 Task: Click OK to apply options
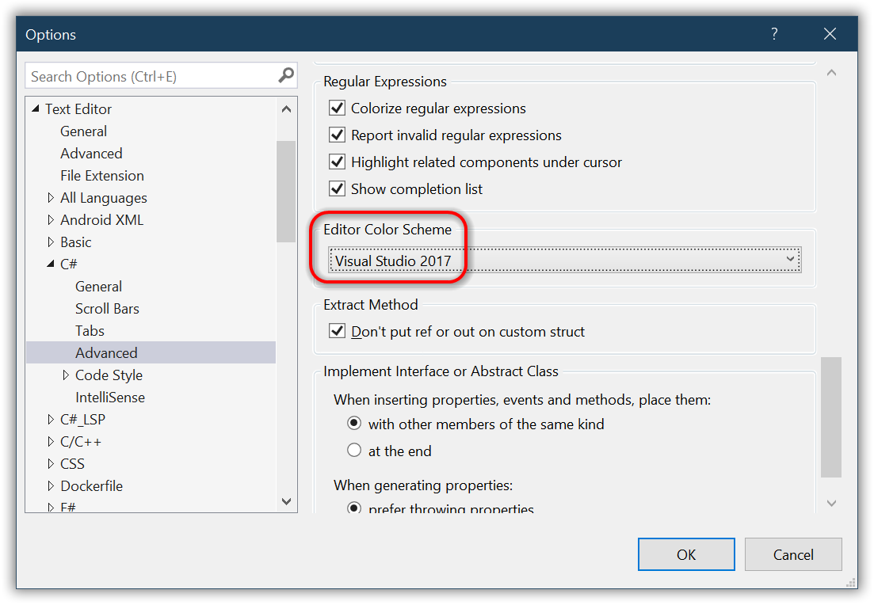coord(686,554)
